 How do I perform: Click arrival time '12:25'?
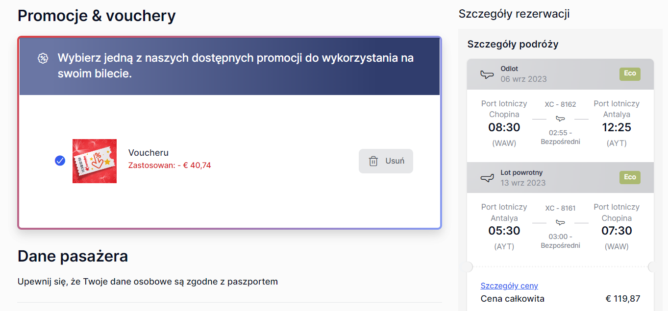617,128
